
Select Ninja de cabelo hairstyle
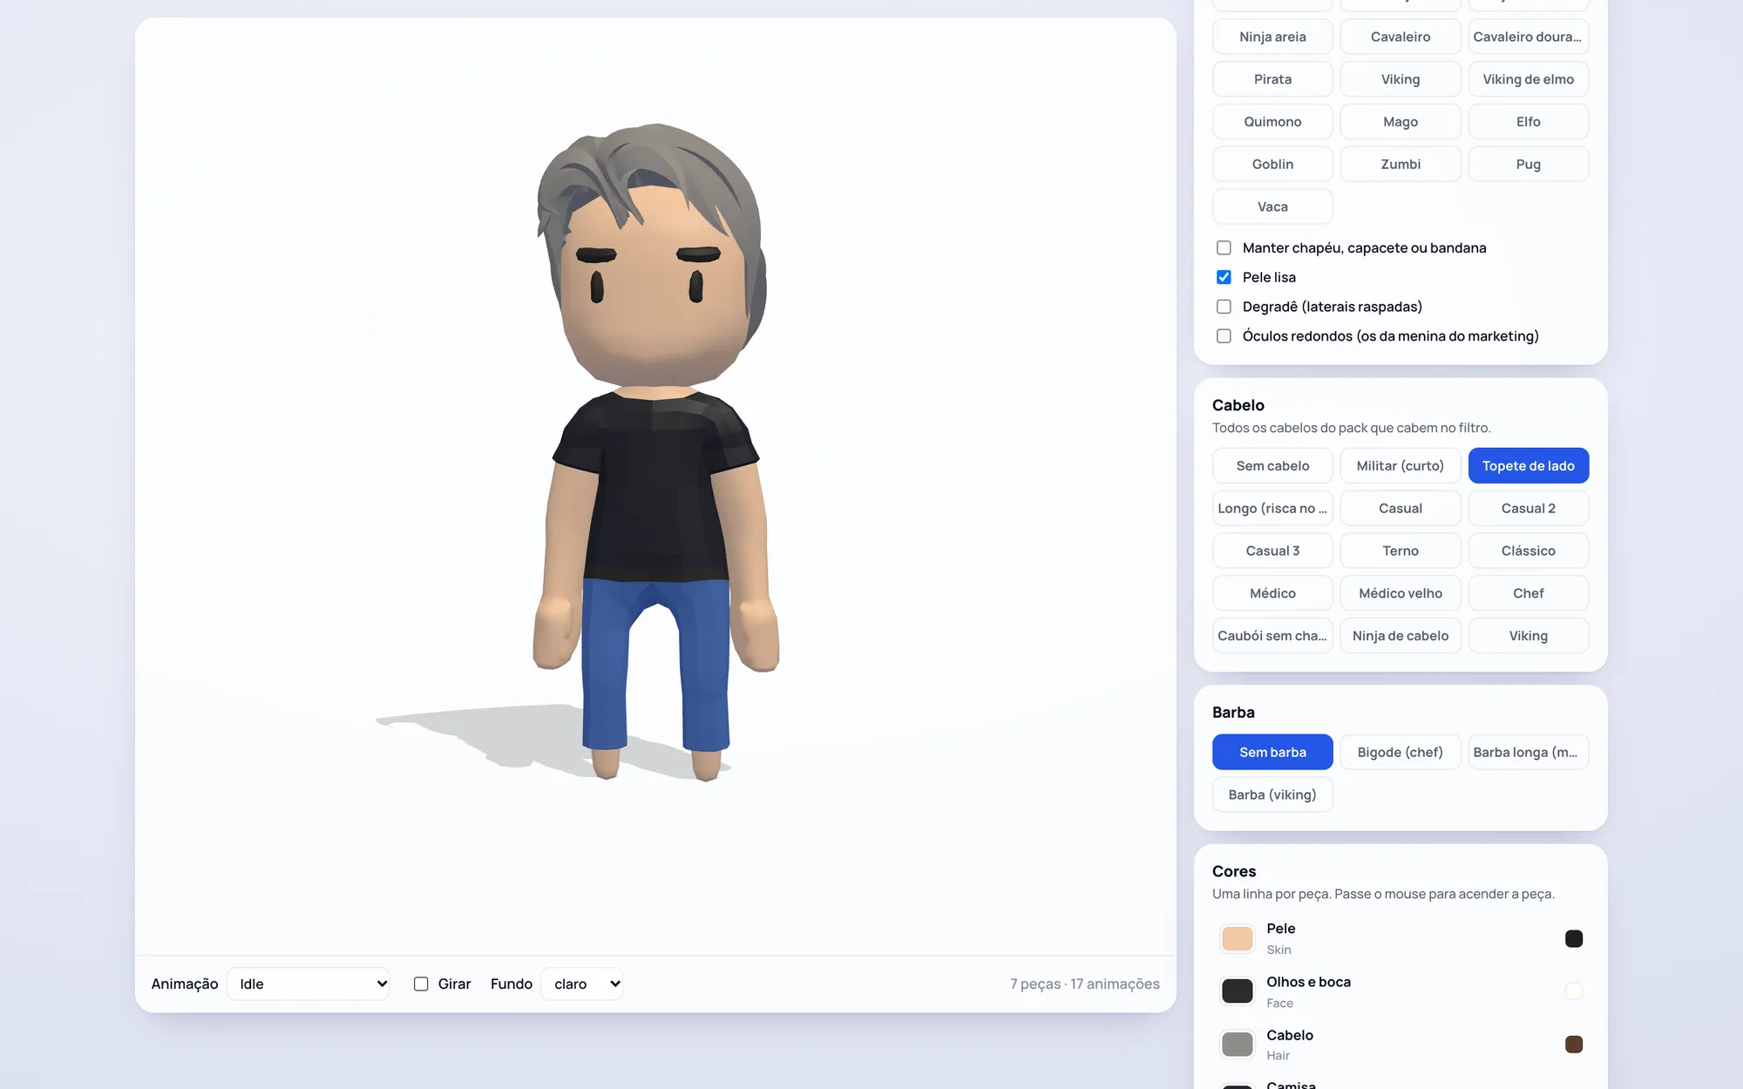(x=1401, y=636)
